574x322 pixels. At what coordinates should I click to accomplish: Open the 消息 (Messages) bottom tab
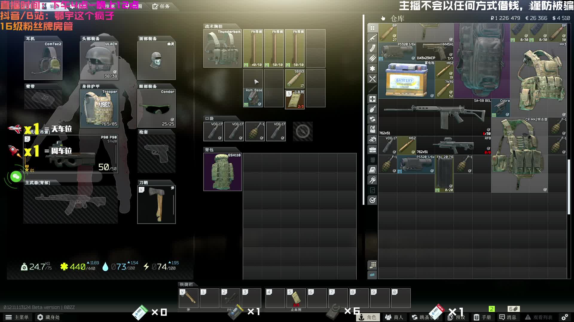pos(508,317)
